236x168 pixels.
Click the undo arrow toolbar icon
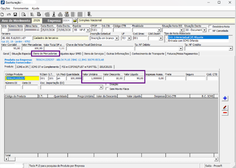pyautogui.click(x=9, y=15)
